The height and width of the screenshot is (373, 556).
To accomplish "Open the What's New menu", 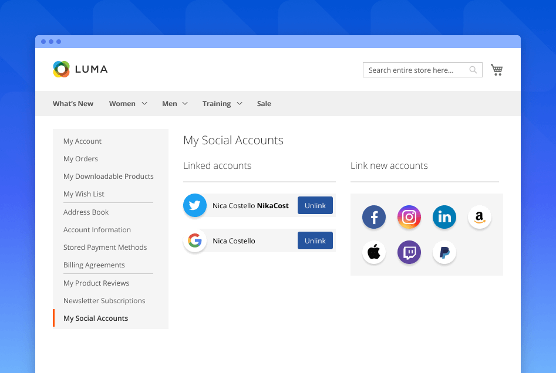I will pos(73,103).
